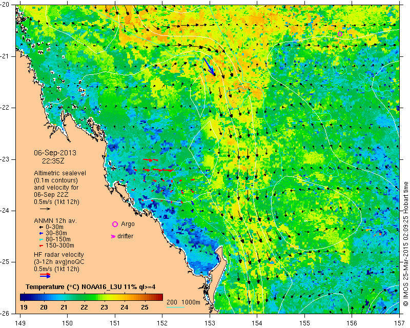
Task: Click the 'Altimetric sealevel' legend text
Action: tap(60, 173)
